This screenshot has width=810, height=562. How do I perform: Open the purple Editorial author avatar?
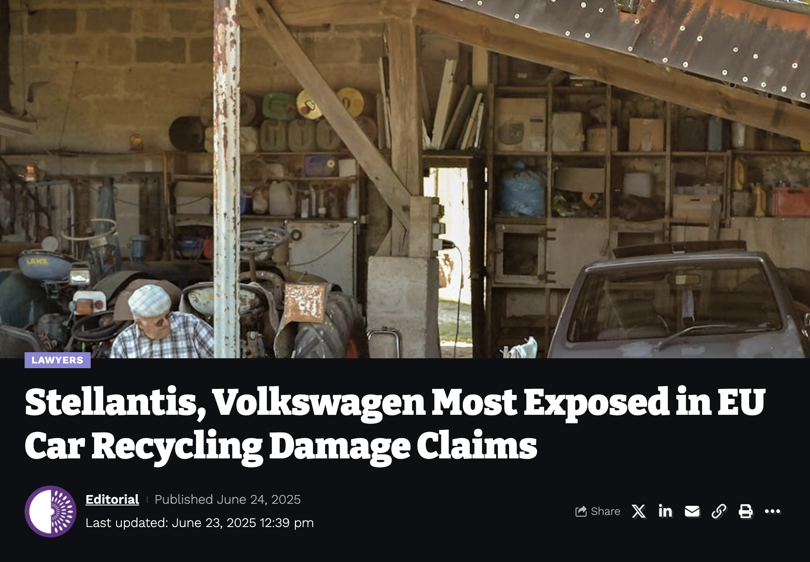[51, 511]
